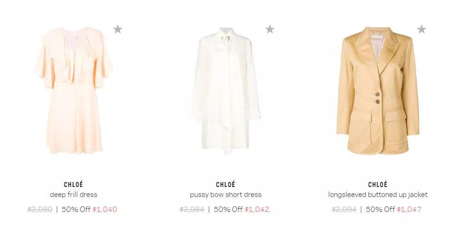
Task: Open the tan buttoned jacket image
Action: 378,91
